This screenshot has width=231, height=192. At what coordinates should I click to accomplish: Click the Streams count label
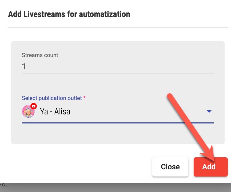[x=40, y=55]
